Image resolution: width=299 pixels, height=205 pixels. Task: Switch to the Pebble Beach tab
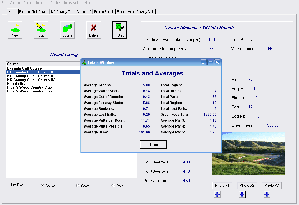104,11
